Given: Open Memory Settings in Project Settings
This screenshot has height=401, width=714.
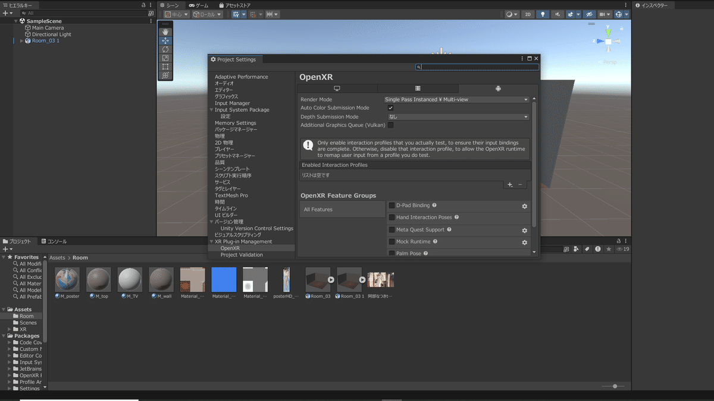Looking at the screenshot, I should point(236,123).
